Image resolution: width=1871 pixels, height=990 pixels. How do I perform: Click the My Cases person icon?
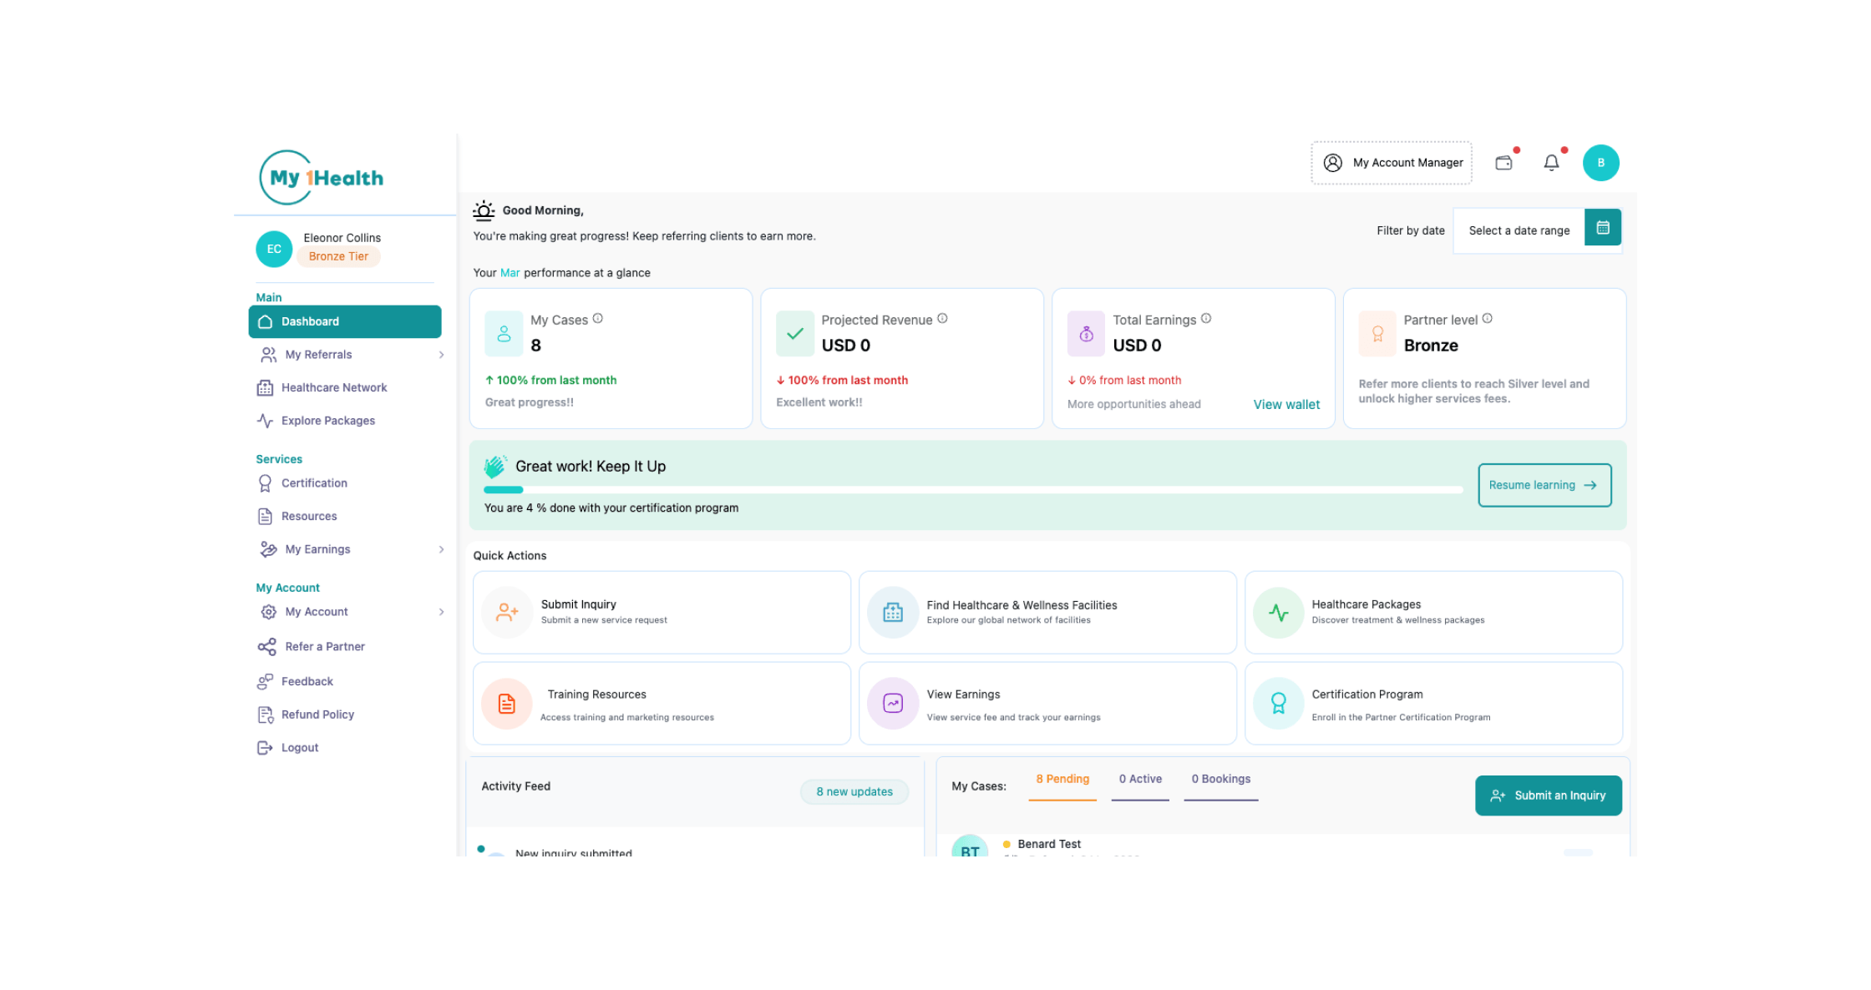coord(504,334)
